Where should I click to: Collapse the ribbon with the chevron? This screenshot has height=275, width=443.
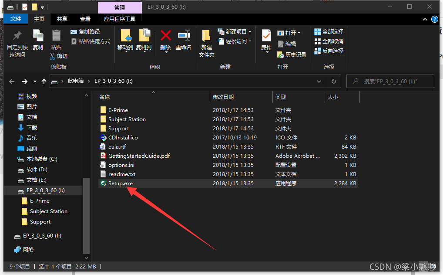[x=425, y=19]
